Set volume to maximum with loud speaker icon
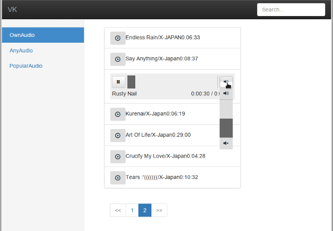 click(226, 94)
